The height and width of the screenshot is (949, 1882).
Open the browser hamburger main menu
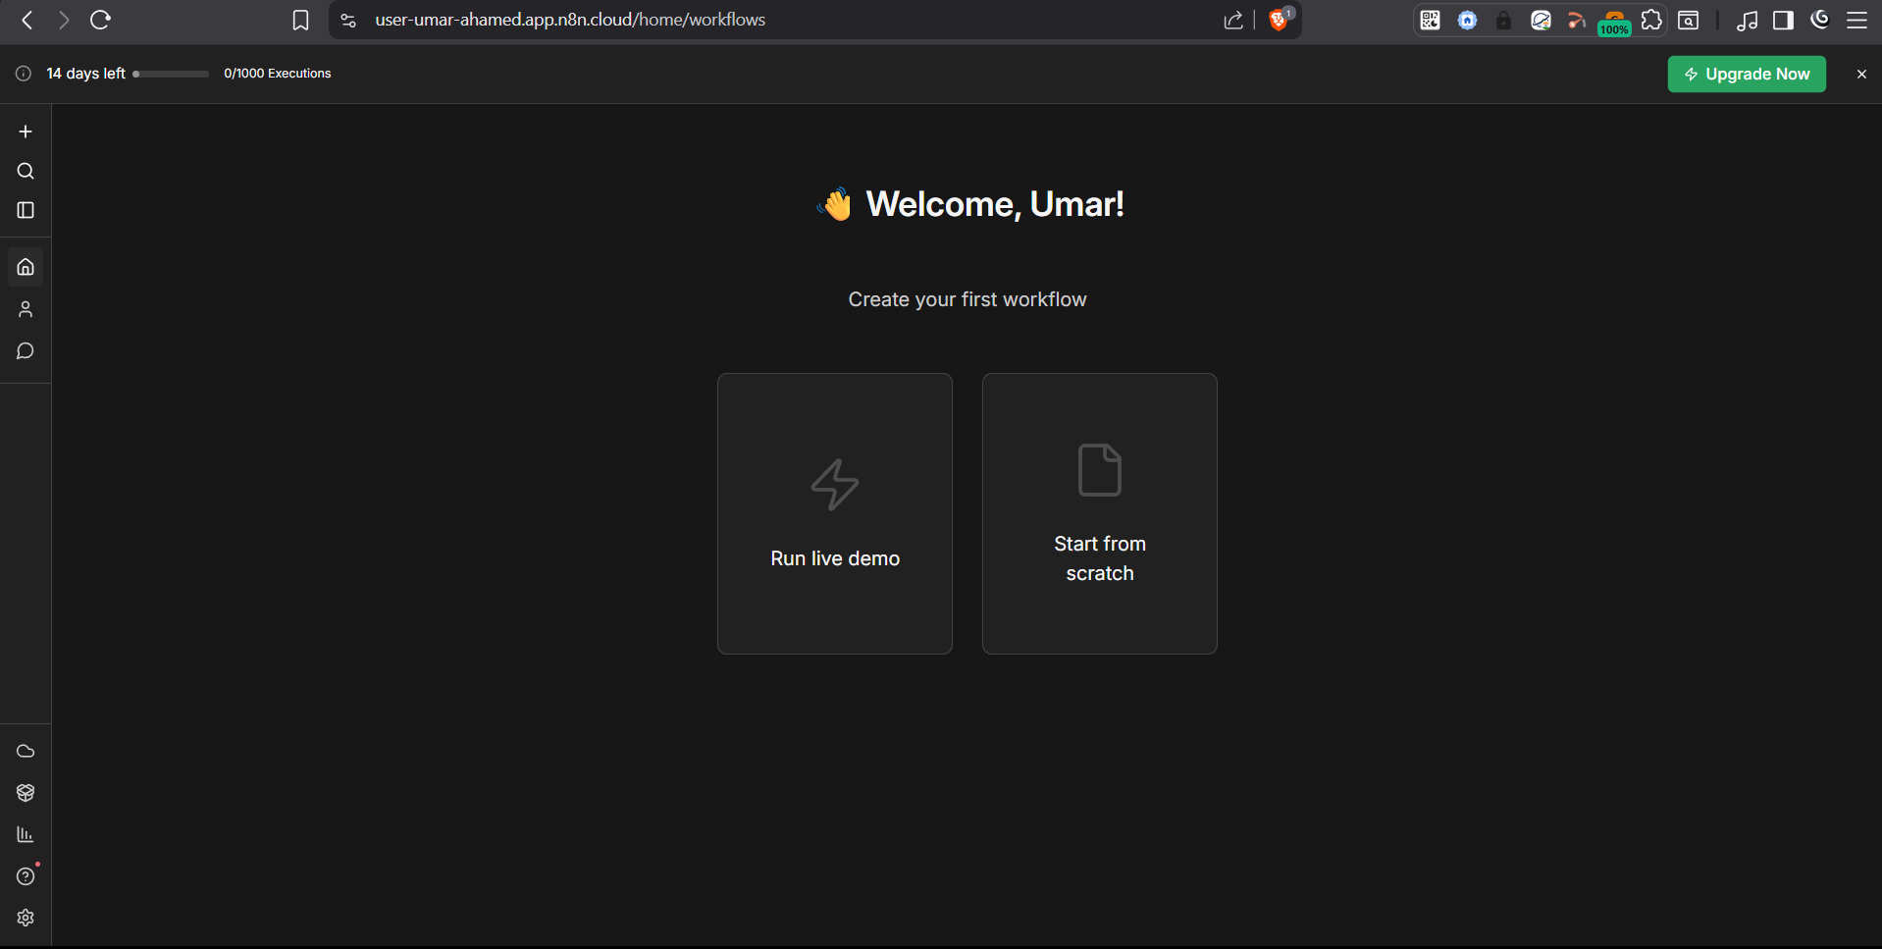pos(1857,20)
